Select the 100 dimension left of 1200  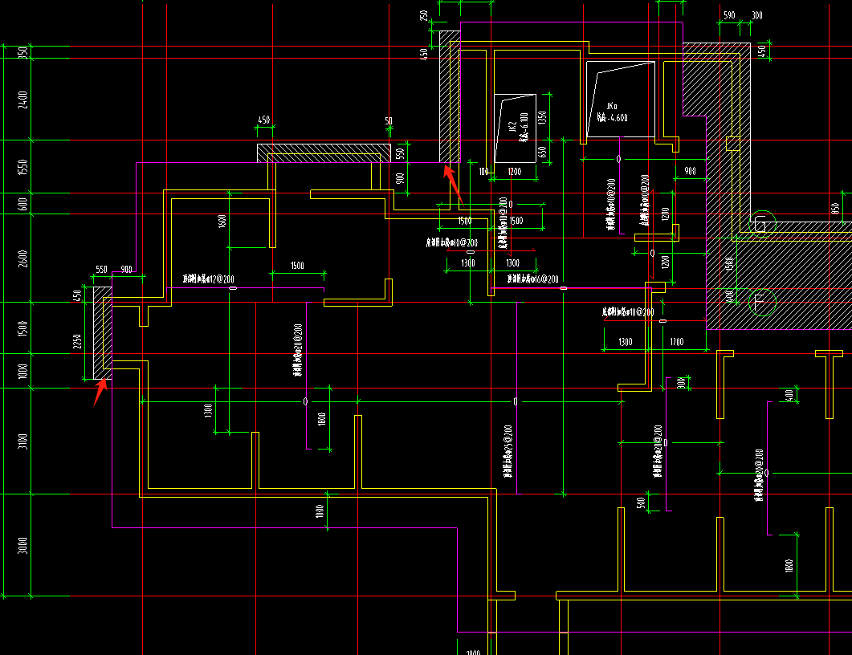click(x=483, y=172)
